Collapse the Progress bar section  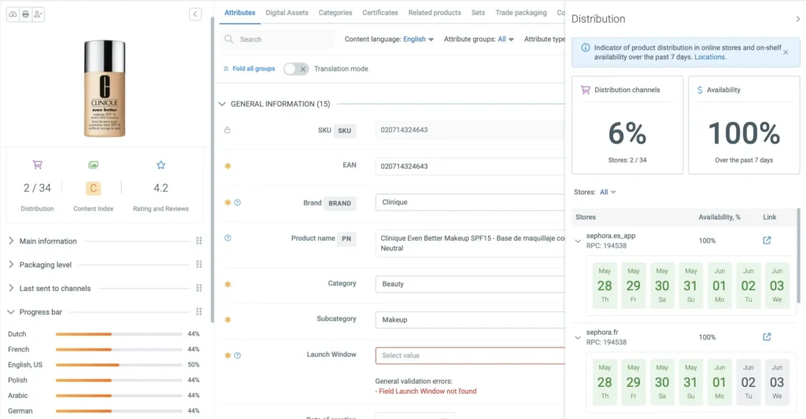tap(11, 311)
